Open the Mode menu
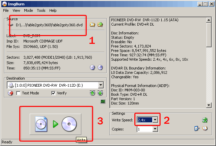The height and width of the screenshot is (146, 216). (x=28, y=10)
